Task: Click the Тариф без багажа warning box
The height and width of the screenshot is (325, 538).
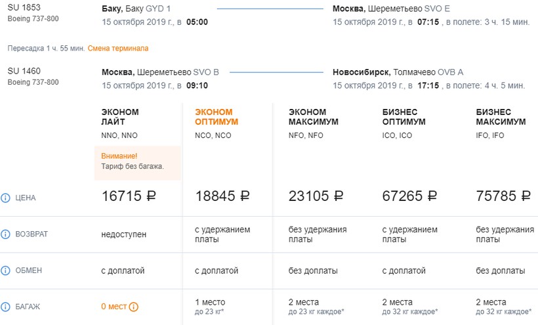Action: pos(137,162)
